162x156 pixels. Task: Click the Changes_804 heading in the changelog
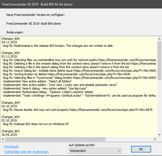pos(10,103)
